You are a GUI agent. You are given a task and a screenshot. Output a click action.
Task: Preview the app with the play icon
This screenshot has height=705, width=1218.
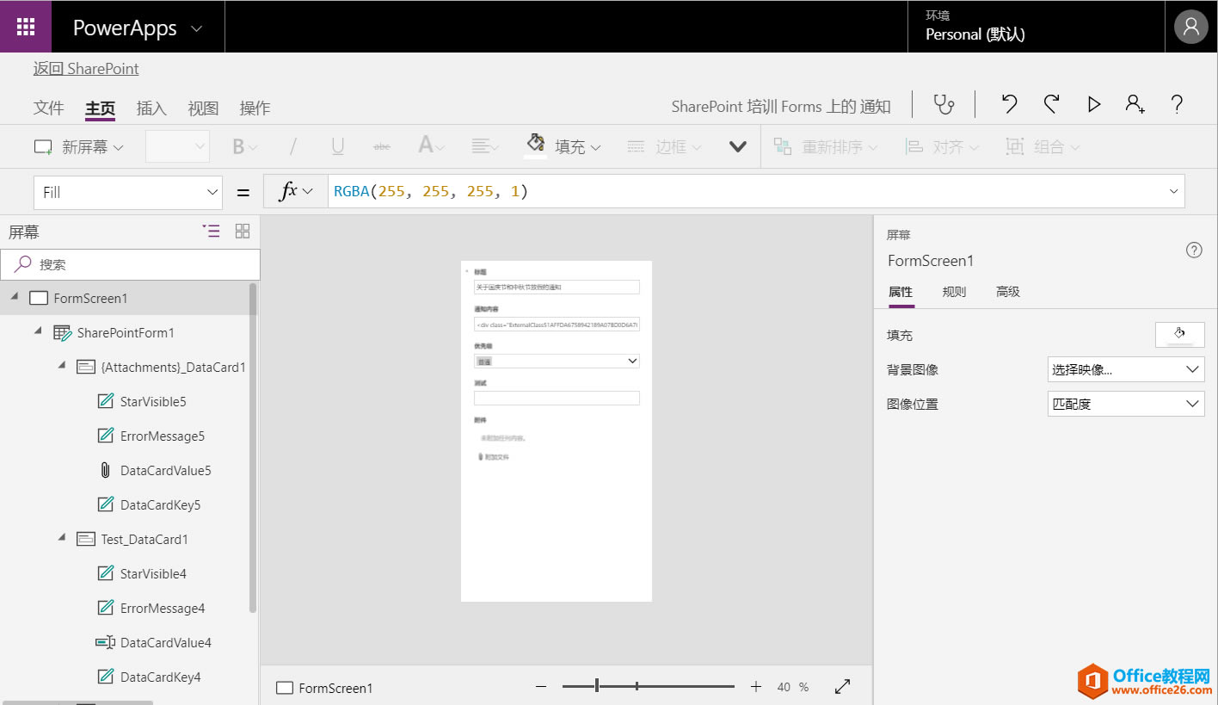(1093, 103)
